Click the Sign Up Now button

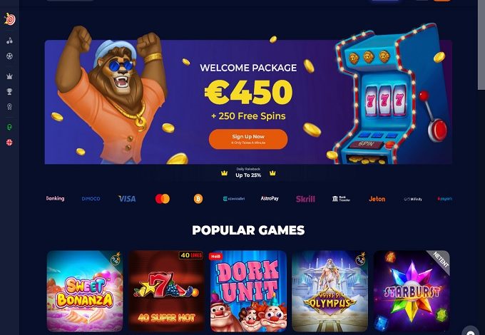[x=248, y=139]
